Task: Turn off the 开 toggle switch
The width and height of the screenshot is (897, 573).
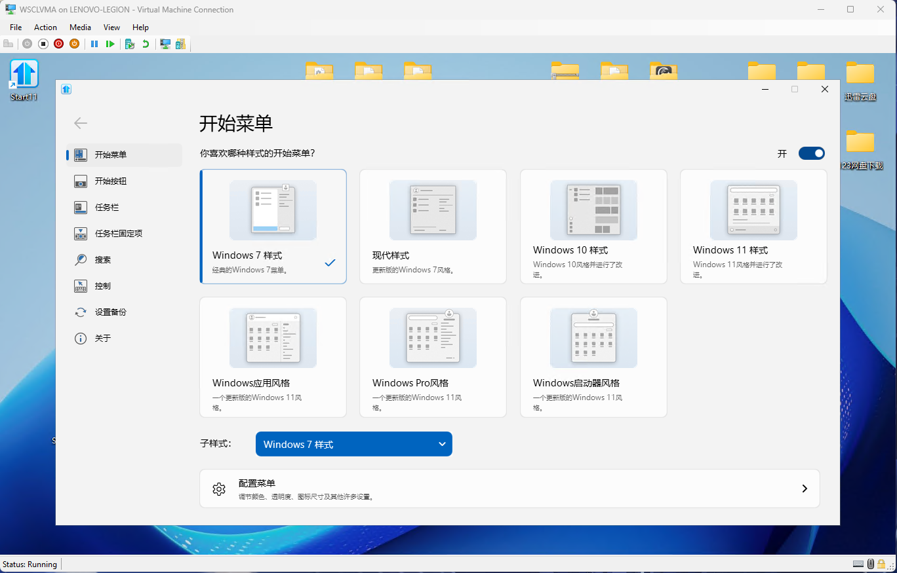Action: pos(811,153)
